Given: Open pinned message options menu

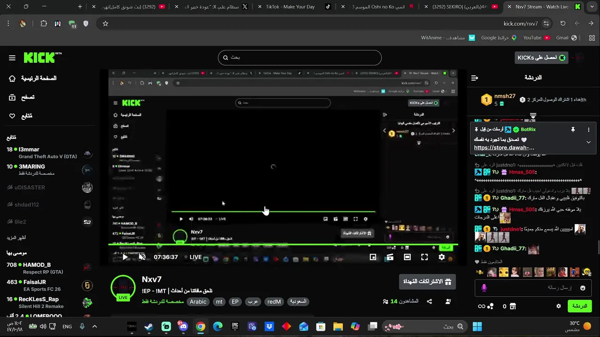Looking at the screenshot, I should pyautogui.click(x=589, y=130).
